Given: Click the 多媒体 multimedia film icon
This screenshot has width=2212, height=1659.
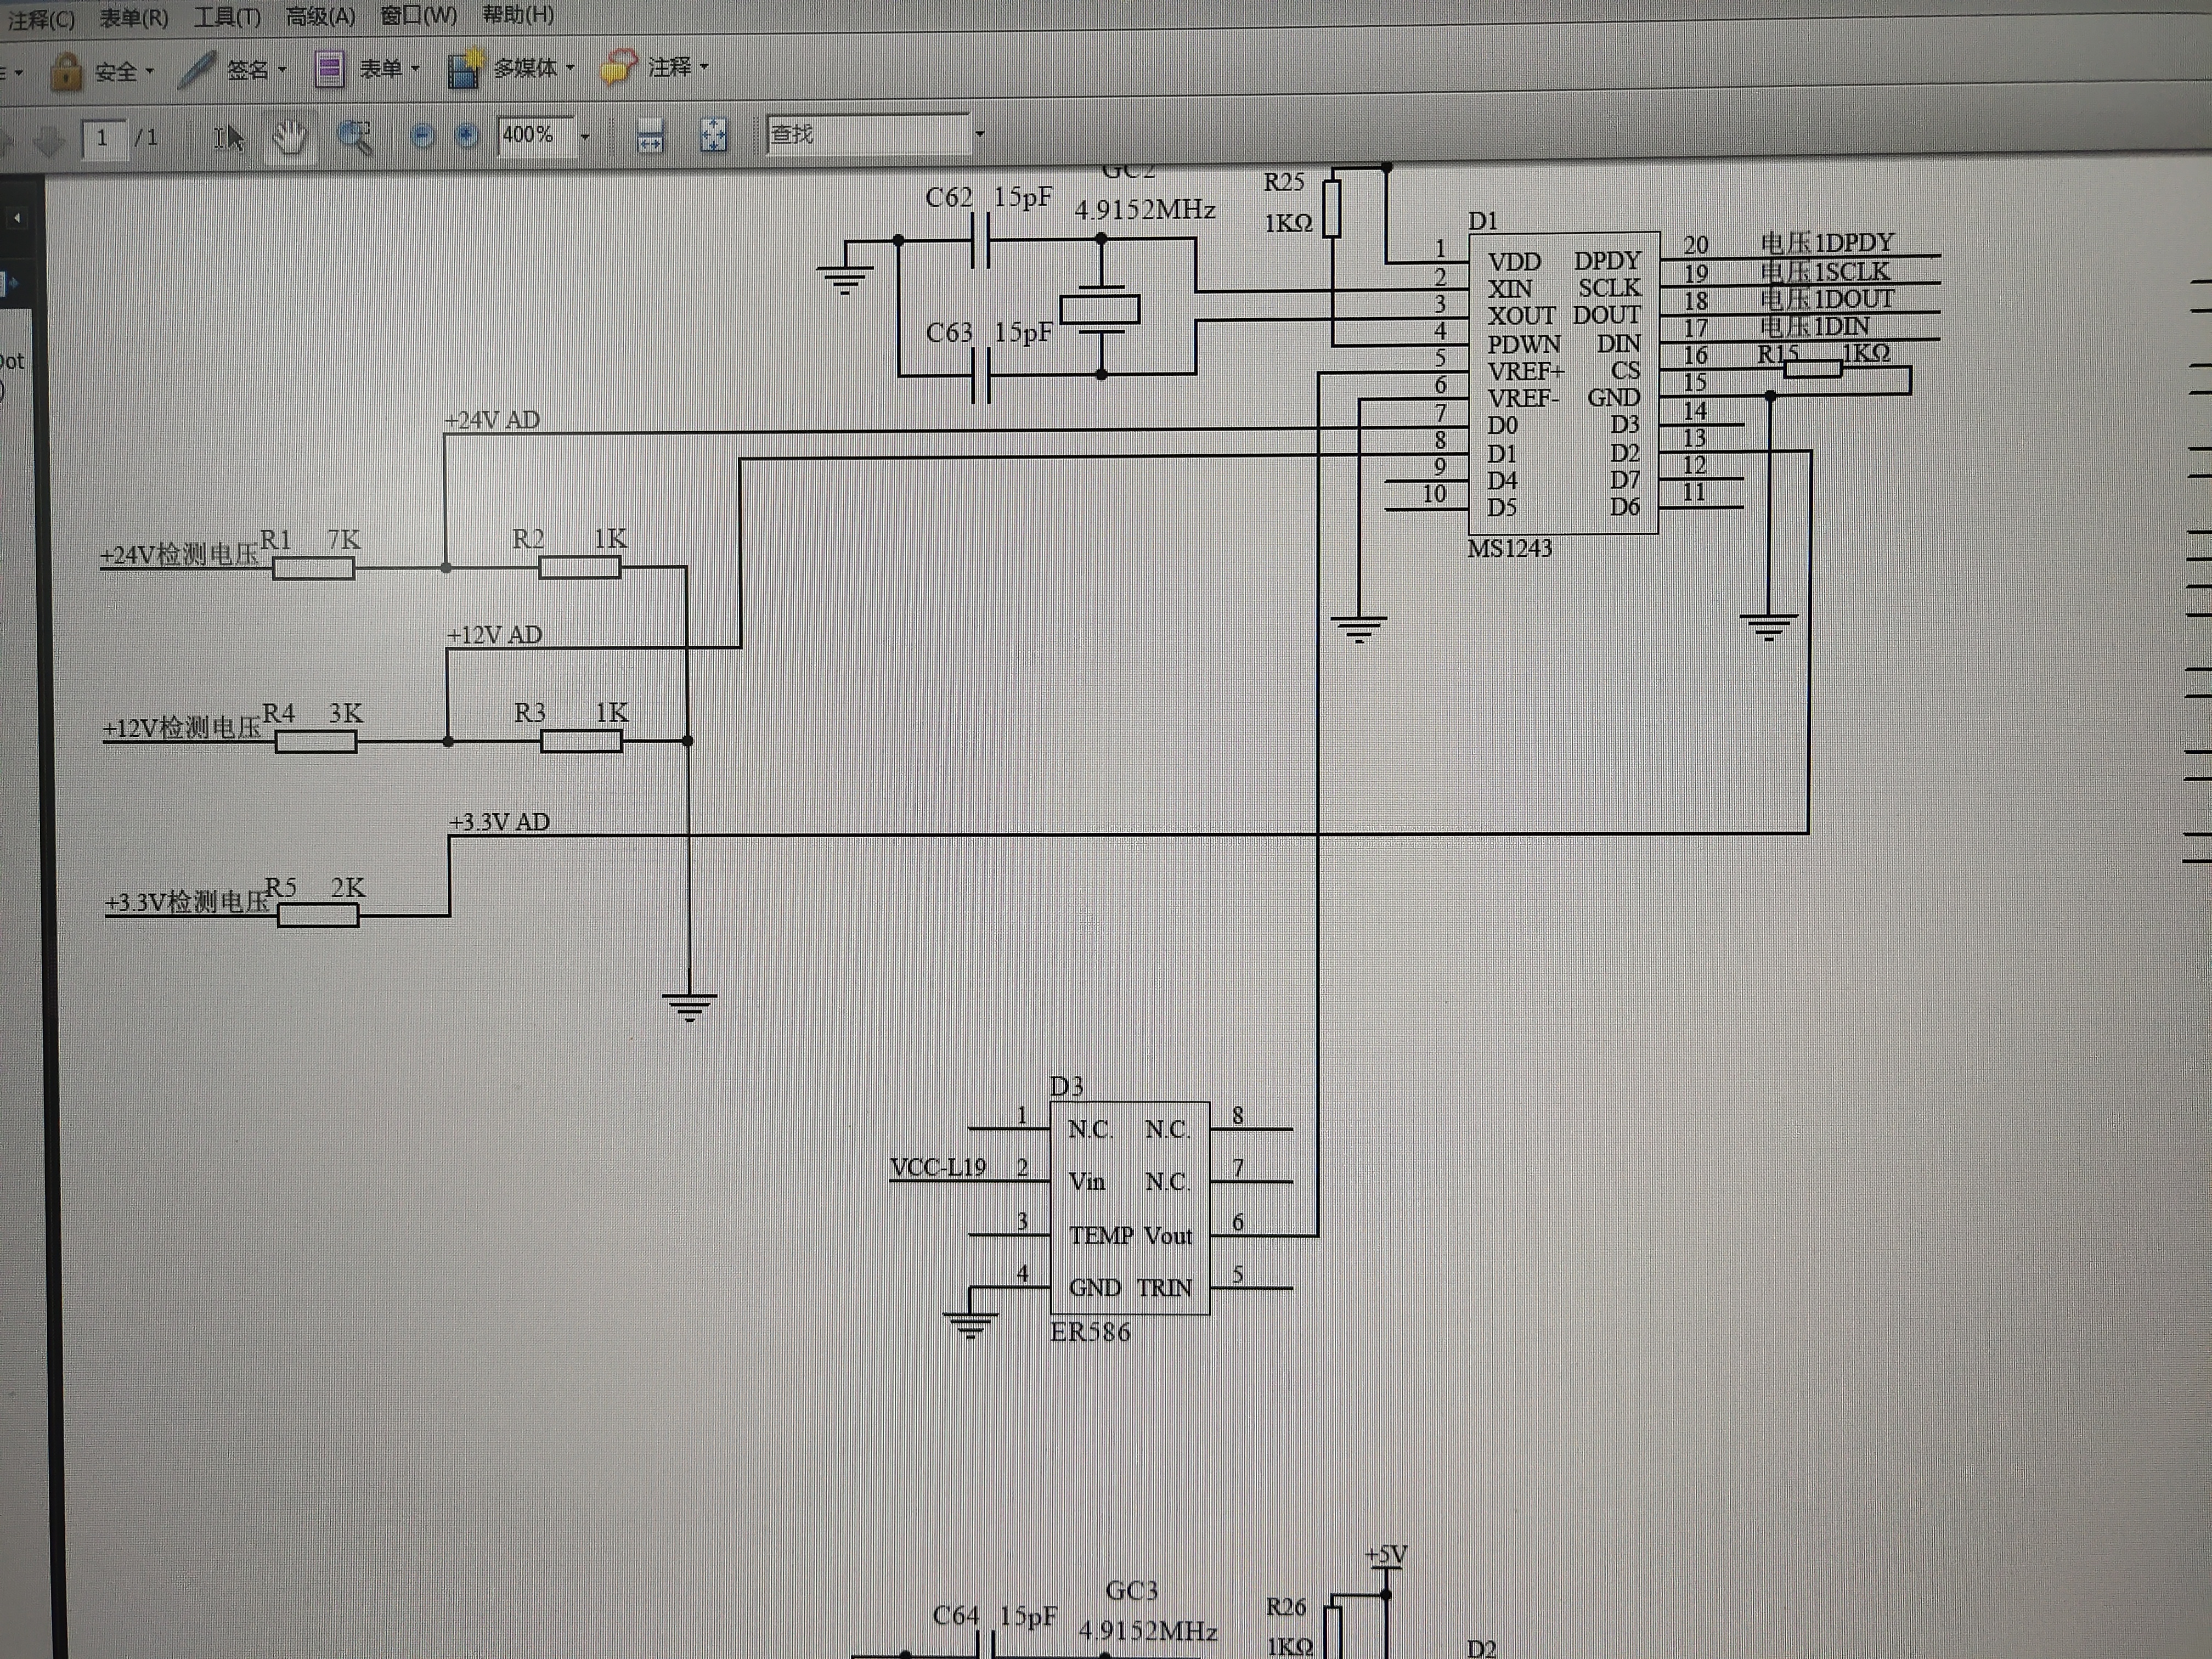Looking at the screenshot, I should coord(464,68).
